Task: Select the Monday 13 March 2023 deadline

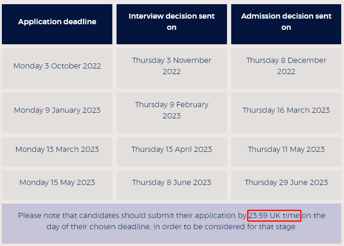Action: coord(57,150)
